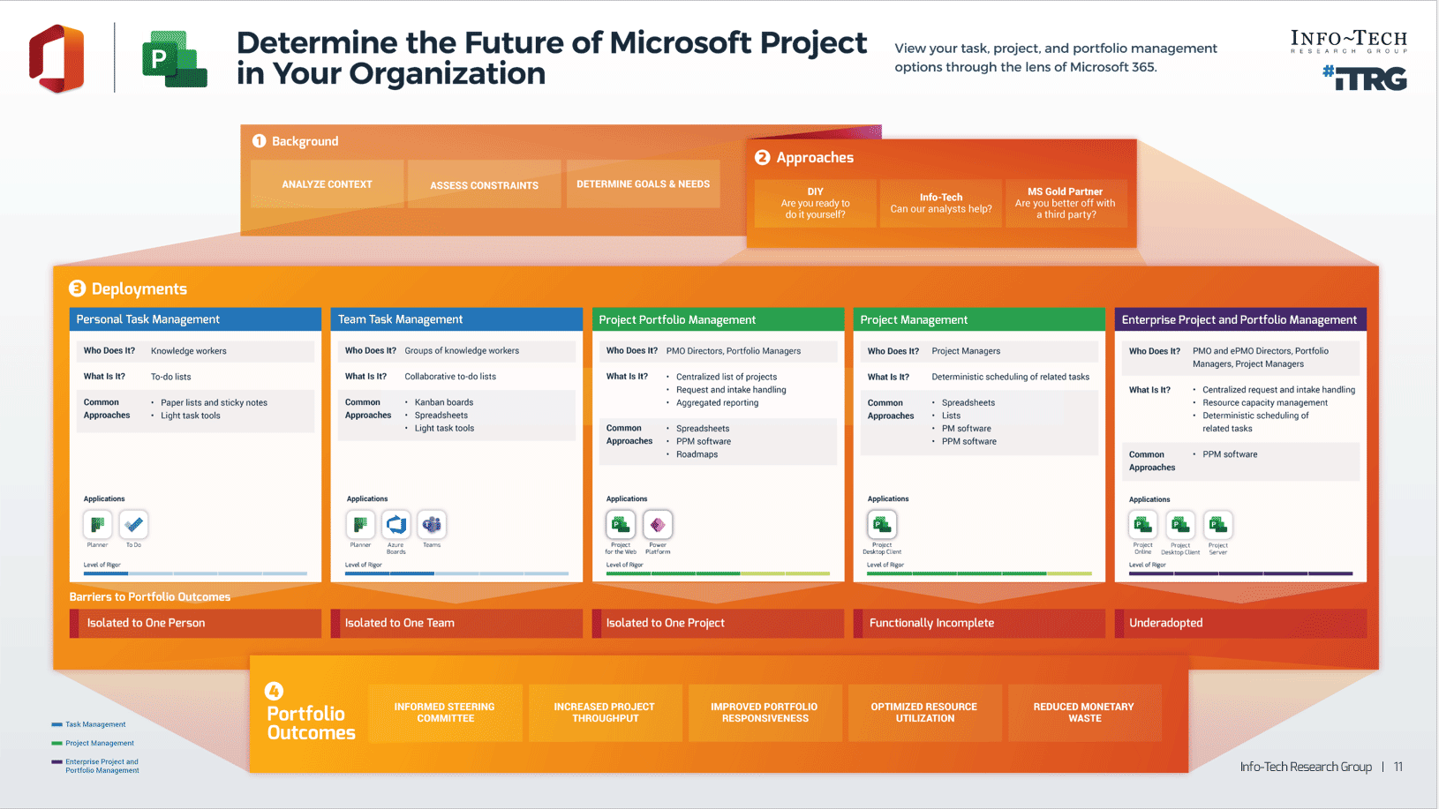Click the Deployments section title

[139, 289]
